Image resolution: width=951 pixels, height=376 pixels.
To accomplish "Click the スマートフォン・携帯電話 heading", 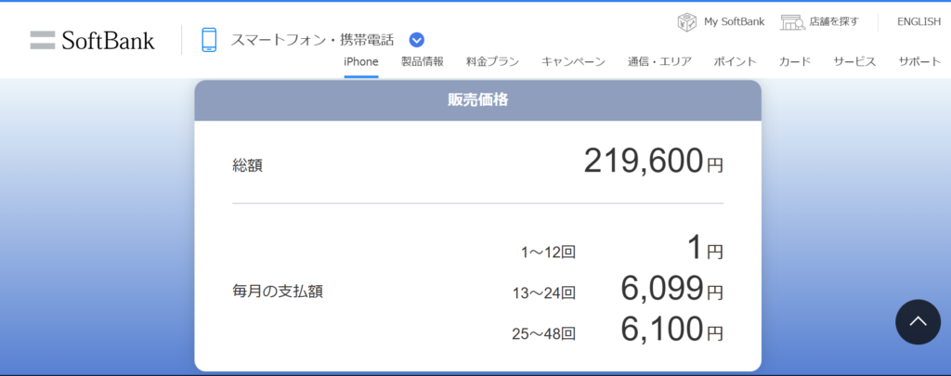I will 312,40.
